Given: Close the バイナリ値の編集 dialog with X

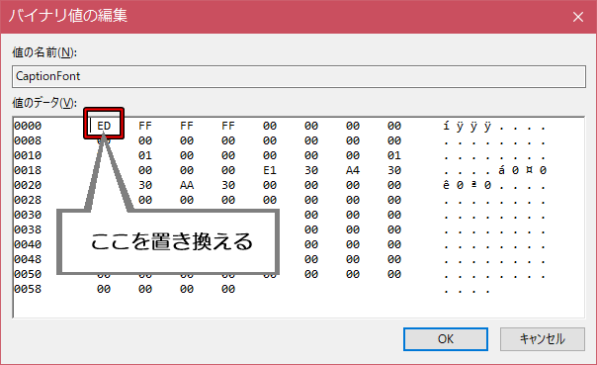Looking at the screenshot, I should [578, 17].
